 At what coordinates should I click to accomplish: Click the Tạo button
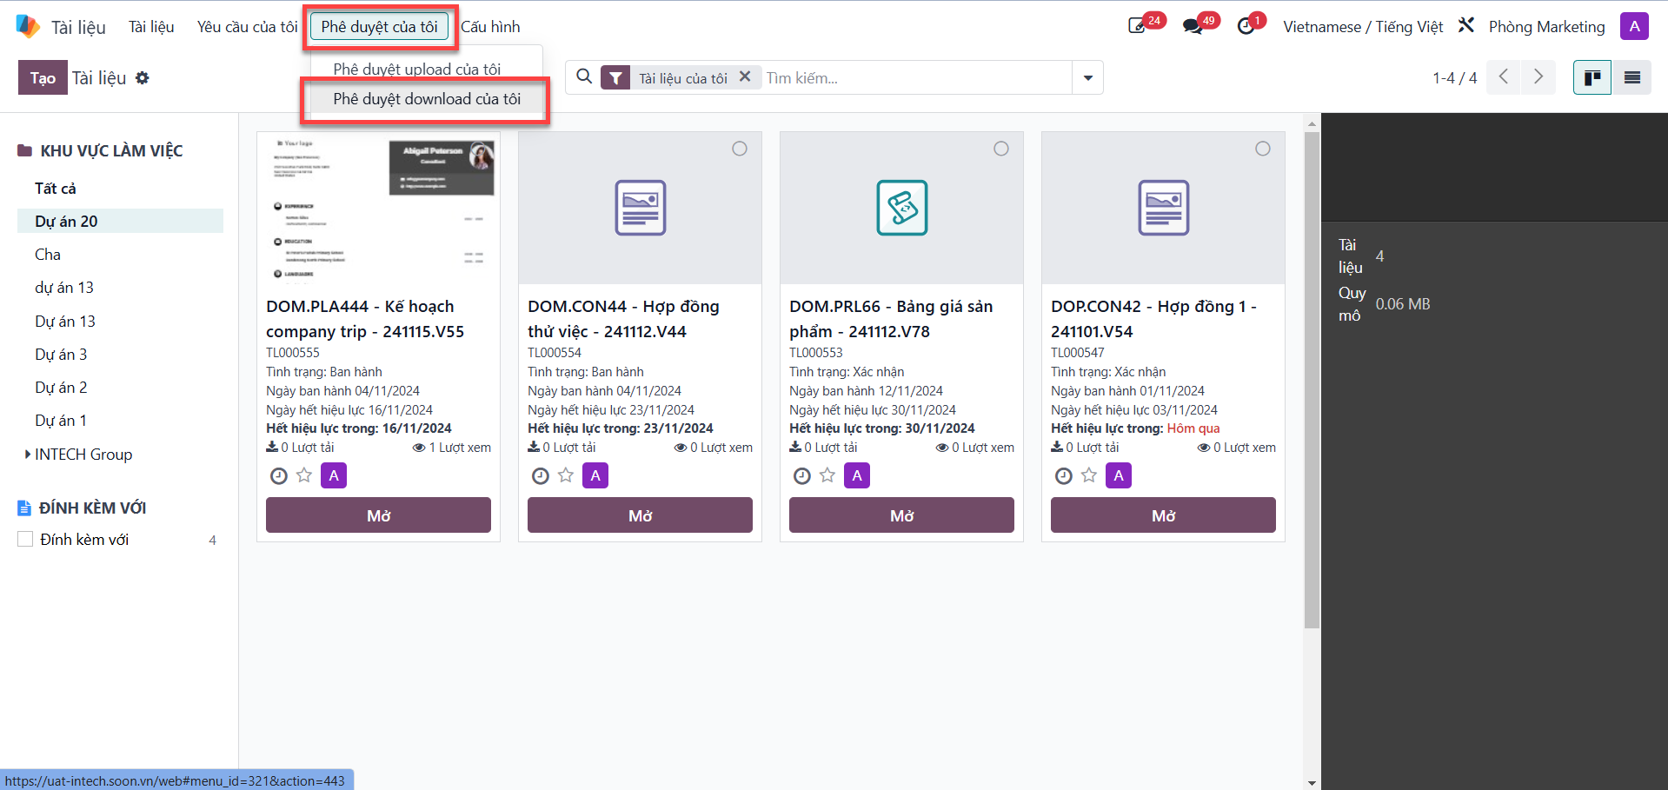[x=43, y=77]
